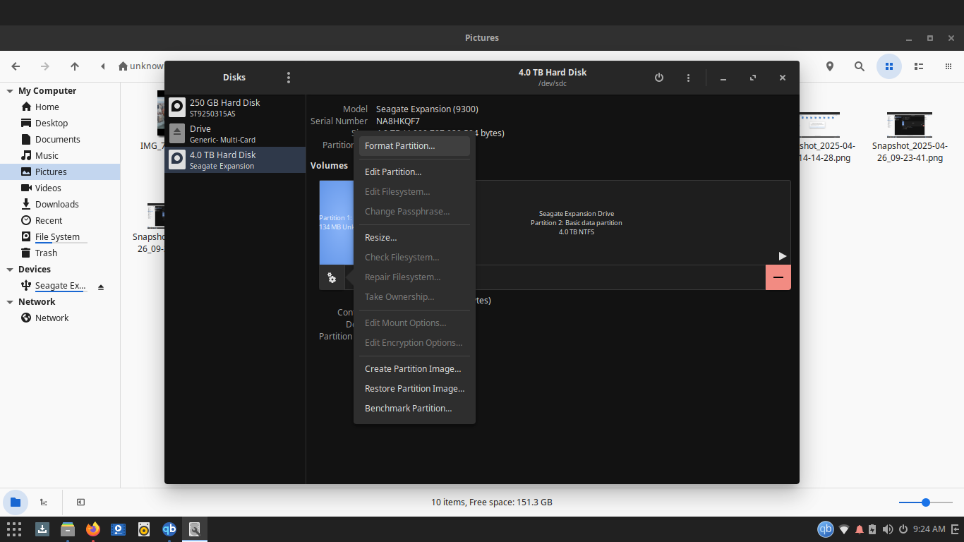Select Create Partition Image menu entry
The width and height of the screenshot is (964, 542).
tap(413, 369)
